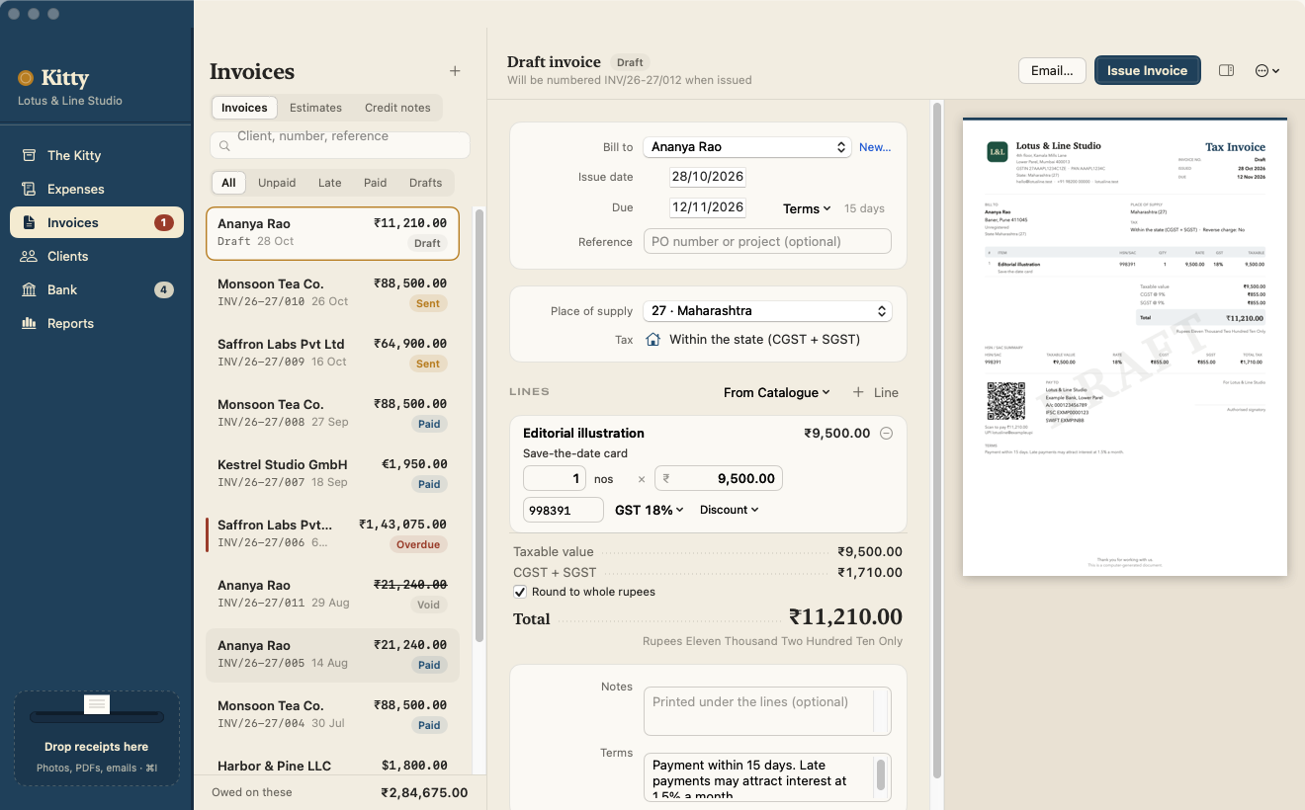Click the Email... button
Screen dimensions: 1305x810
pos(1052,70)
